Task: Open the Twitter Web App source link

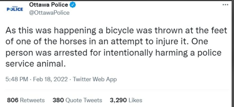Action: [95, 79]
